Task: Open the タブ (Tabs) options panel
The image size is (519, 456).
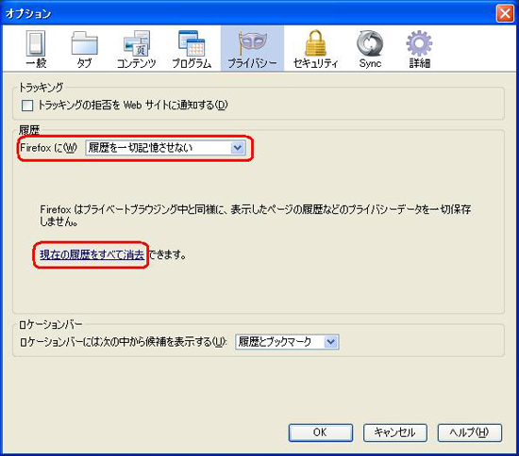Action: coord(84,49)
